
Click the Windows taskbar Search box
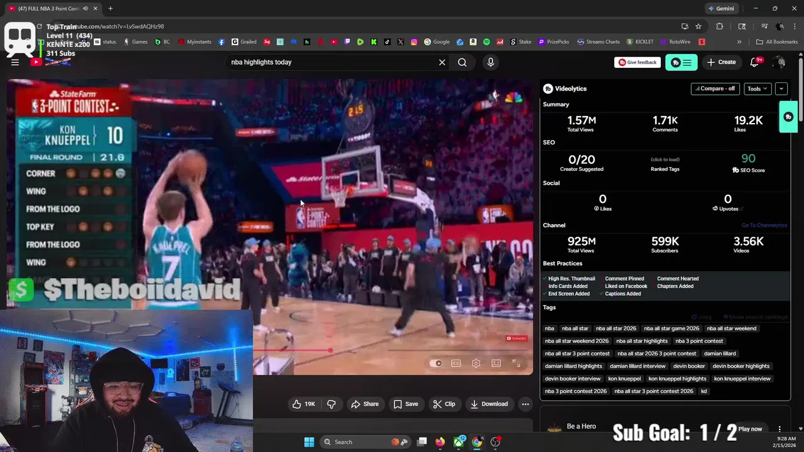(x=366, y=442)
